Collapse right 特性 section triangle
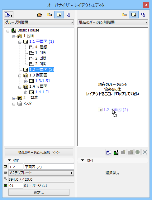The image size is (152, 200). (x=83, y=160)
